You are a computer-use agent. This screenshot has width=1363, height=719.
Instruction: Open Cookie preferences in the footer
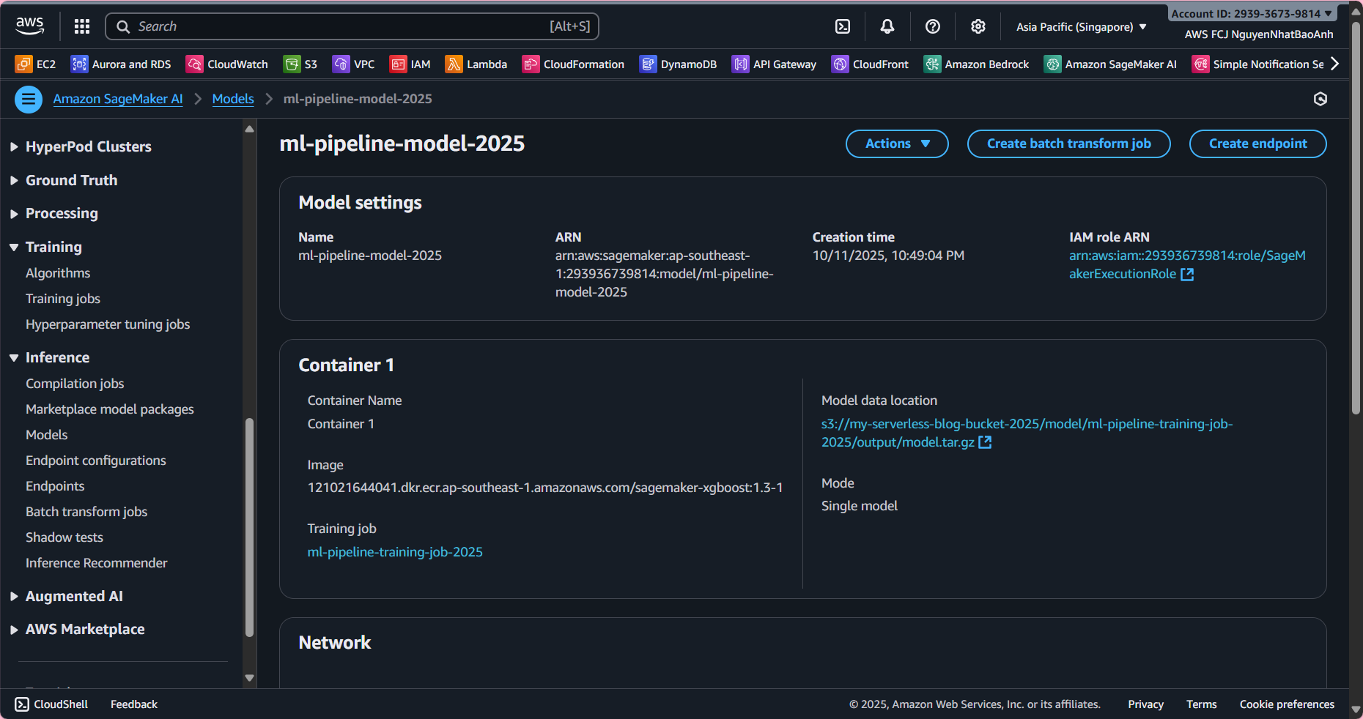click(x=1287, y=704)
